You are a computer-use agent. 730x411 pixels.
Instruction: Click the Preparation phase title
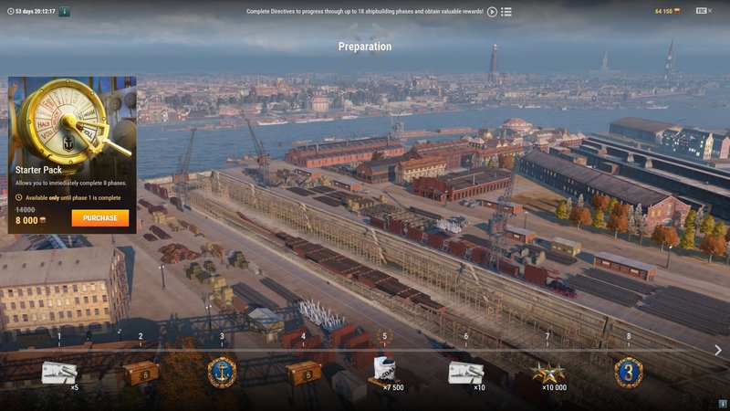[365, 47]
